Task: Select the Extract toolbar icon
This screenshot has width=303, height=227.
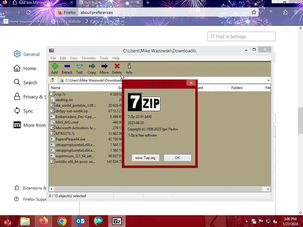Action: tap(67, 67)
